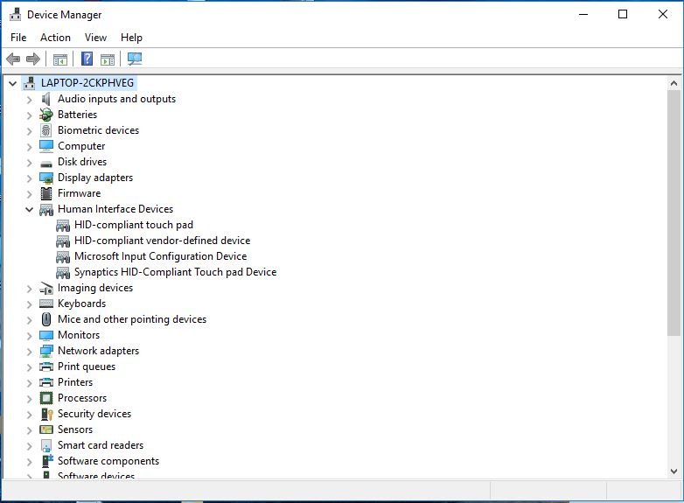Click Scan for hardware changes monitor icon
The image size is (684, 503).
pos(134,59)
